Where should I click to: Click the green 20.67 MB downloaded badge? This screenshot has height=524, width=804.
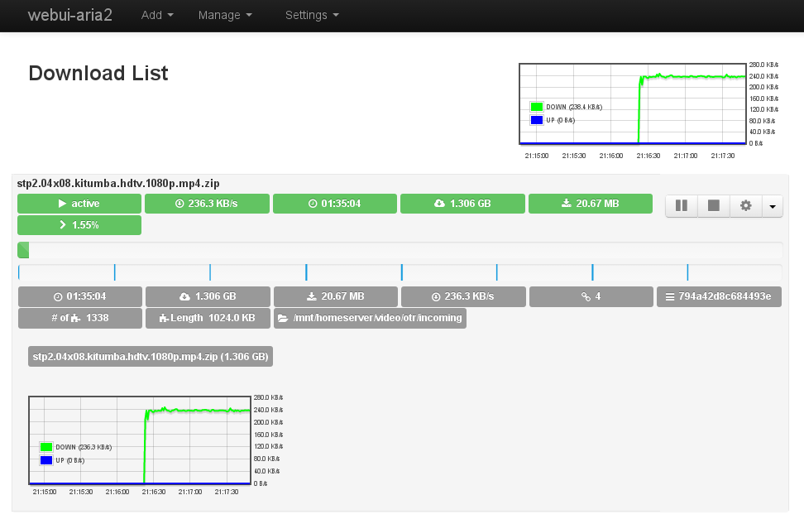click(591, 204)
